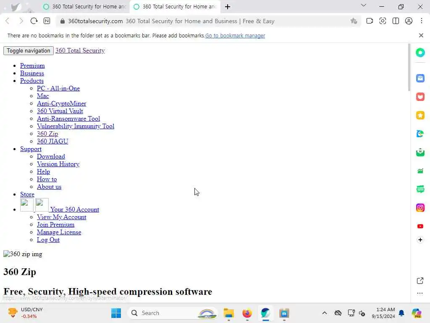Open the yellow star bookmarks sidebar icon
The image size is (430, 323).
tap(420, 115)
